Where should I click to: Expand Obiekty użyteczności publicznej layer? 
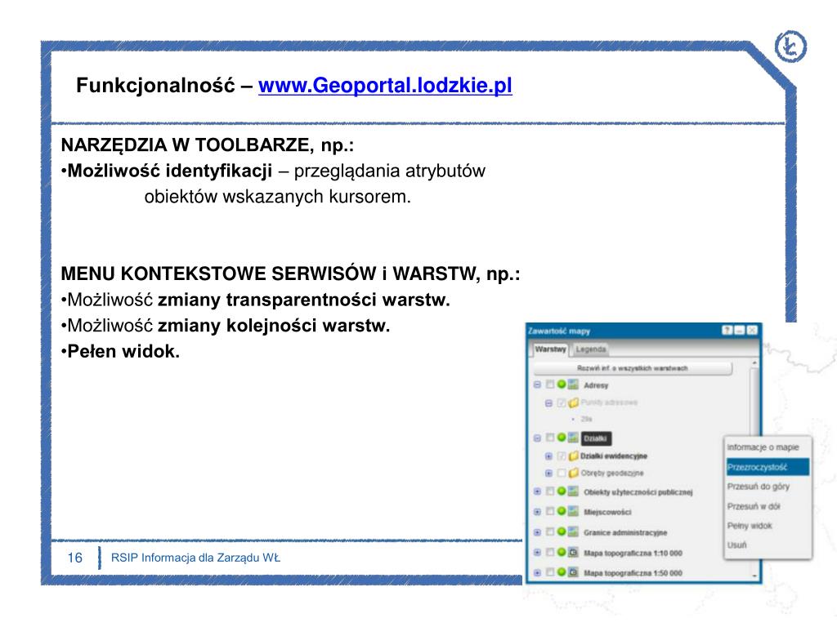538,491
